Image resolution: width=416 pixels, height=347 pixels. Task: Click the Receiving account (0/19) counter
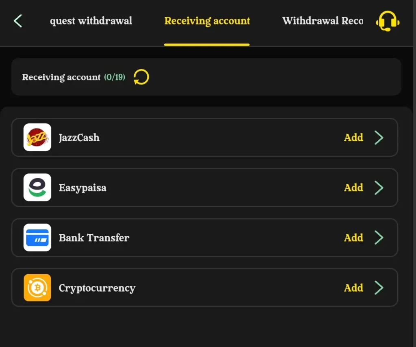pos(115,77)
